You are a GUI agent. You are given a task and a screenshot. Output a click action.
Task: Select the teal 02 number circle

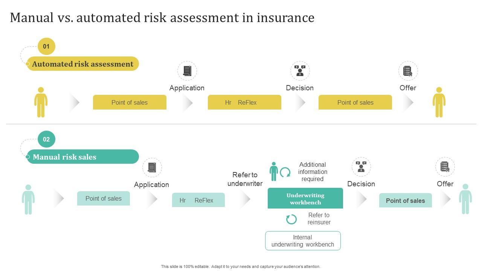[46, 139]
